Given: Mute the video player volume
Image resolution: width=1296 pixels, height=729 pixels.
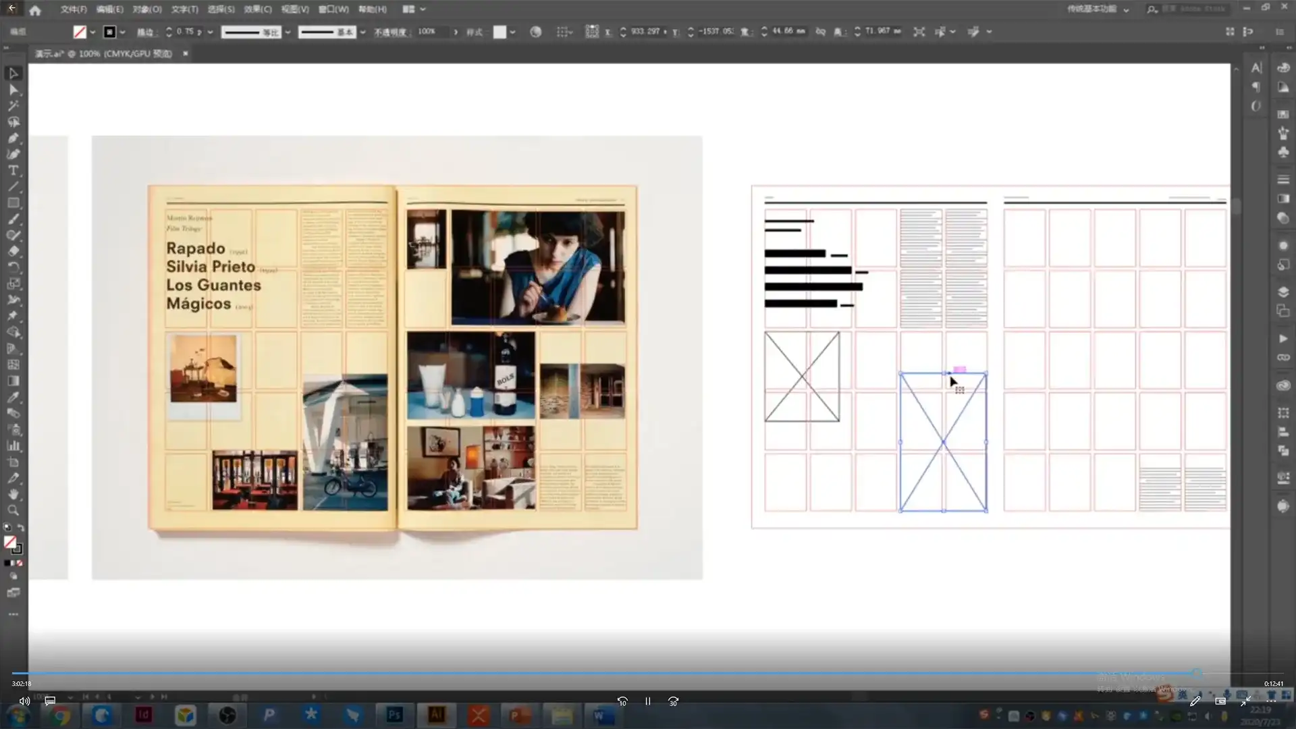Looking at the screenshot, I should [24, 701].
